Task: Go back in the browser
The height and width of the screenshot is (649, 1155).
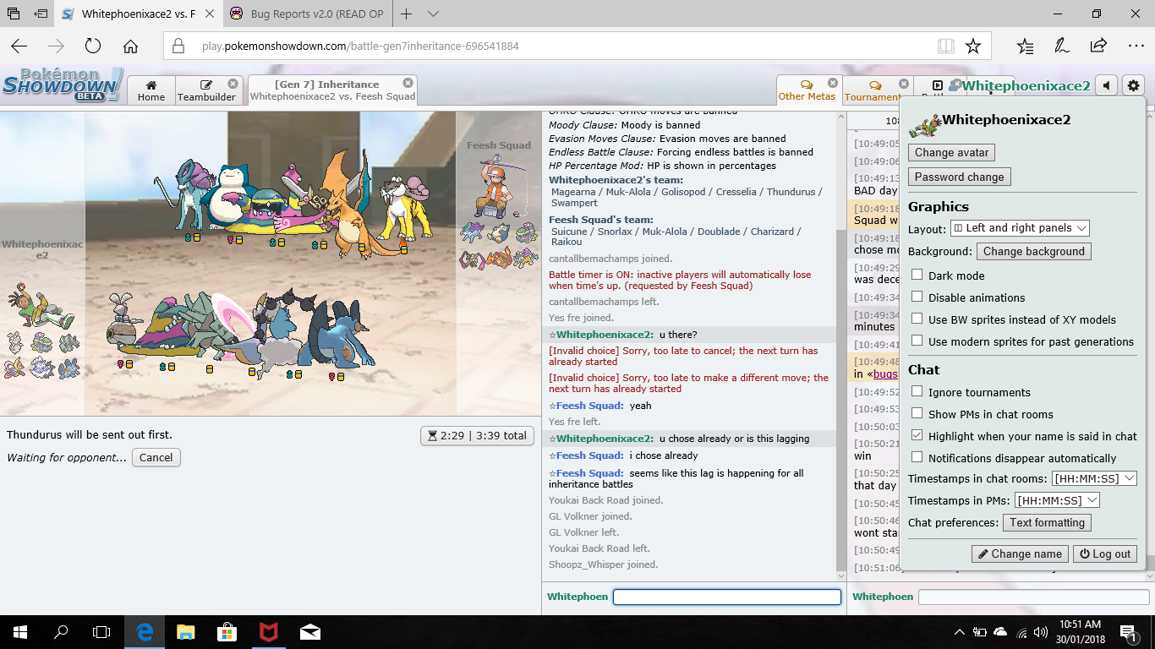Action: click(19, 46)
